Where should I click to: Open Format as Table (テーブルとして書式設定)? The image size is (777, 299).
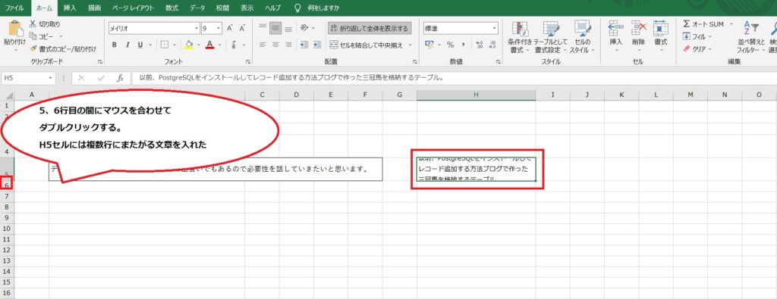pos(551,37)
